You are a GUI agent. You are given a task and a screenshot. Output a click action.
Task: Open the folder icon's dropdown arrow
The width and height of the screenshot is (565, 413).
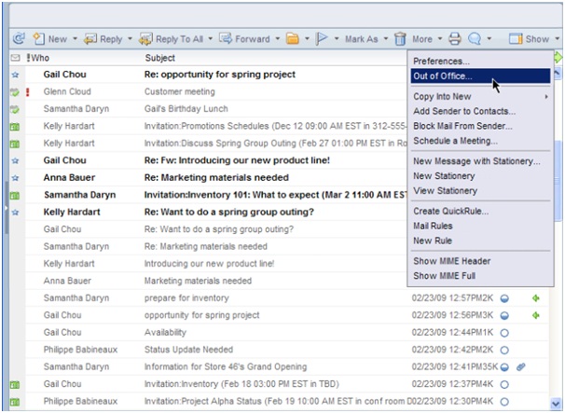pos(307,38)
